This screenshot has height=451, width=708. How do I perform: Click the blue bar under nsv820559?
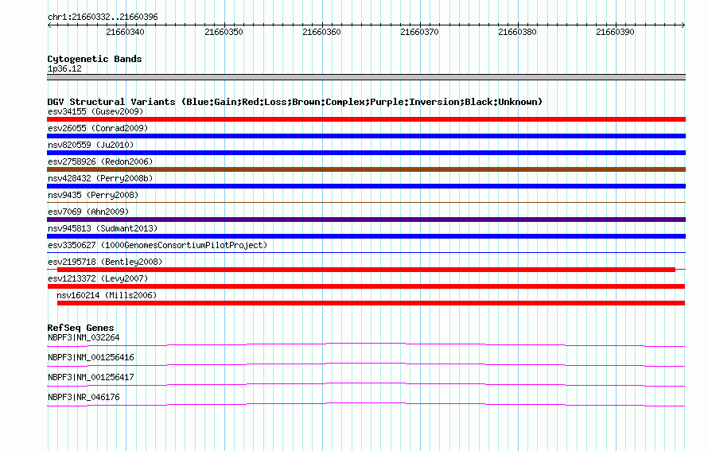(x=366, y=153)
